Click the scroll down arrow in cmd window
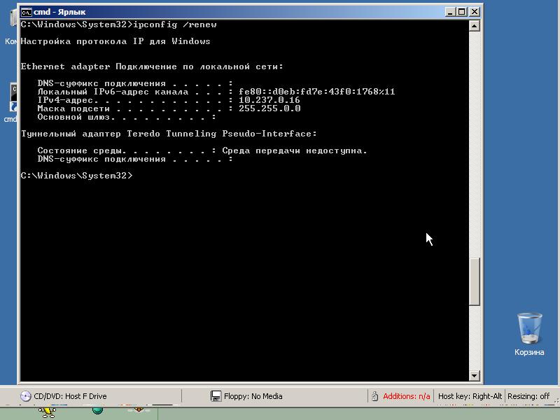 474,375
